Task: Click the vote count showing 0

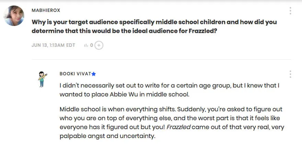Action: point(92,45)
